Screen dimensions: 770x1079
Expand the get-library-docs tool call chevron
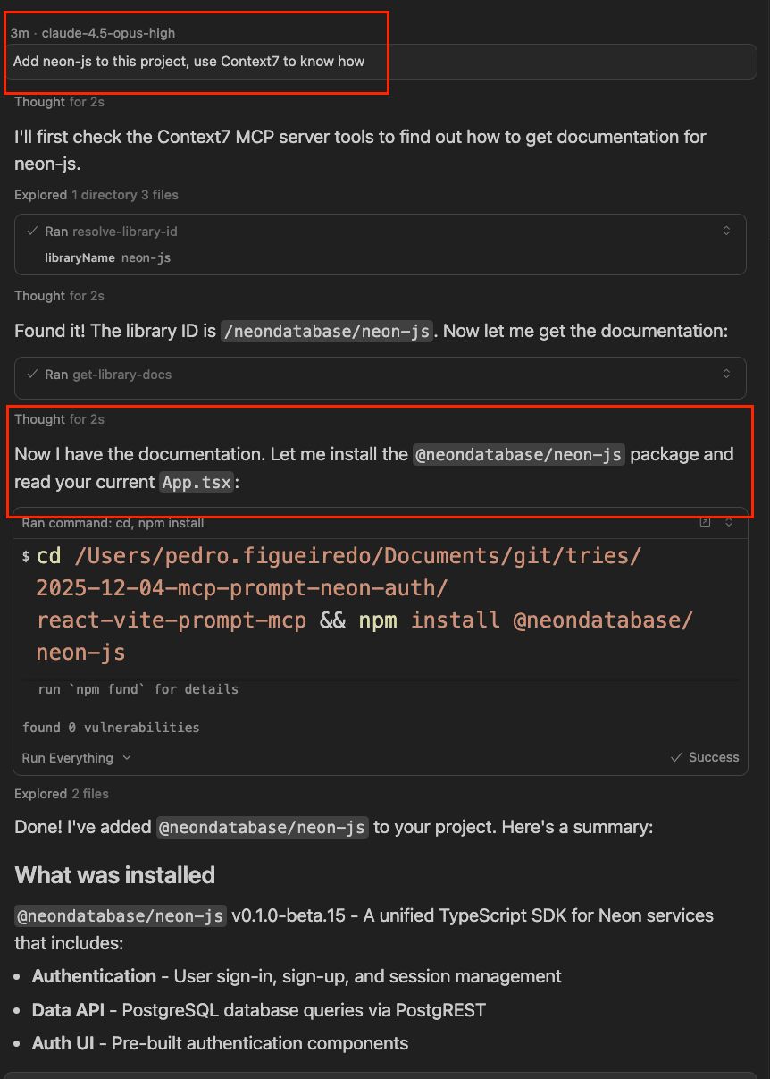coord(726,375)
